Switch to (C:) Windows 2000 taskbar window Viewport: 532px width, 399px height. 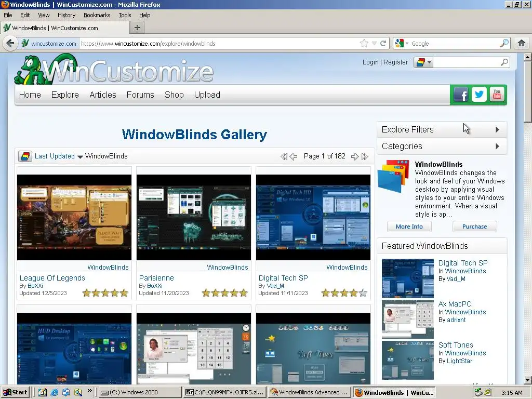click(x=140, y=392)
